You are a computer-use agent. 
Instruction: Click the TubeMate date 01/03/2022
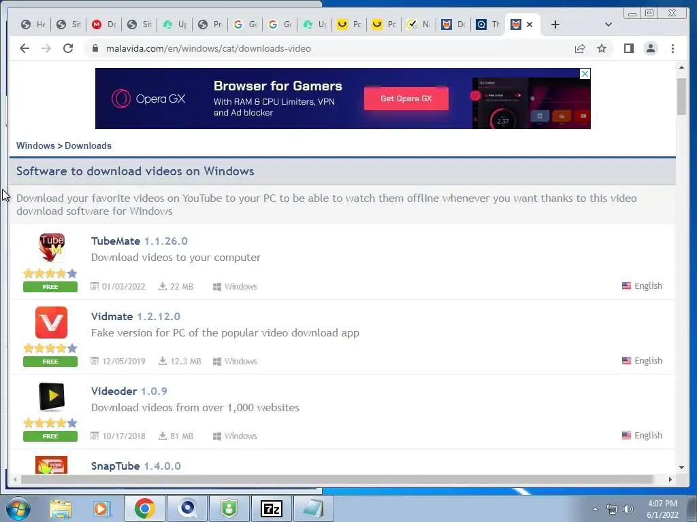click(x=118, y=286)
